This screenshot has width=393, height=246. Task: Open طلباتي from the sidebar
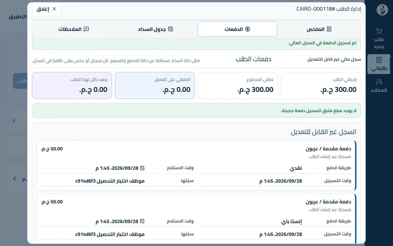379,64
